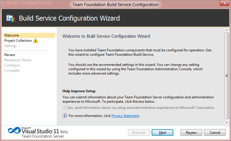231x141 pixels.
Task: Go to the Settings step
Action: point(10,46)
